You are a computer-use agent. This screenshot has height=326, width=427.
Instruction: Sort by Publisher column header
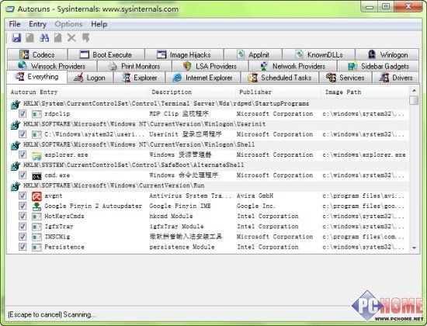pos(278,92)
